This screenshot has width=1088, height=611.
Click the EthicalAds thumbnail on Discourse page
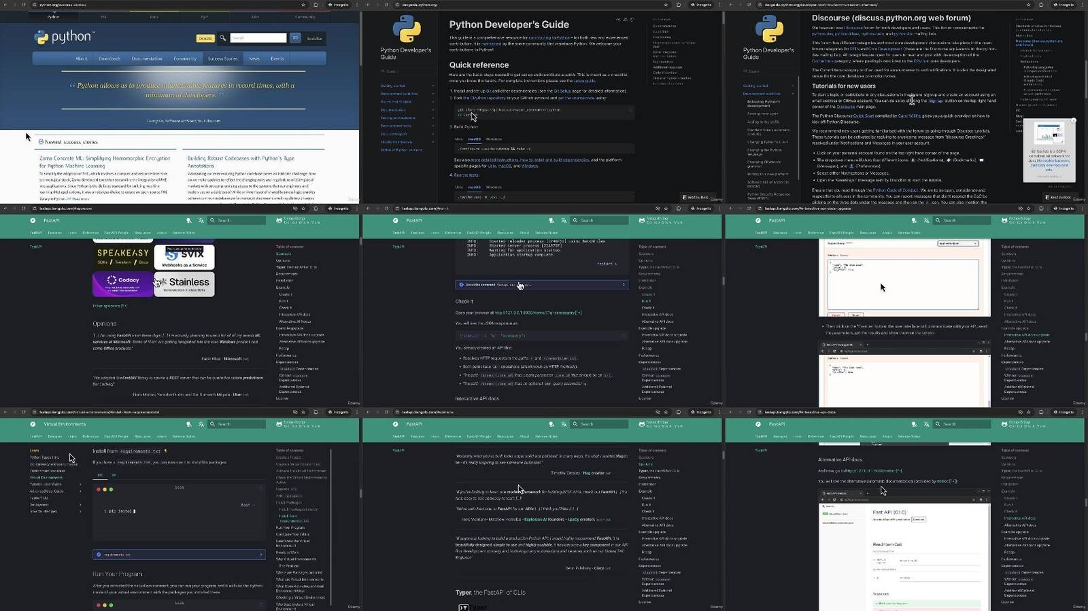[x=1049, y=135]
